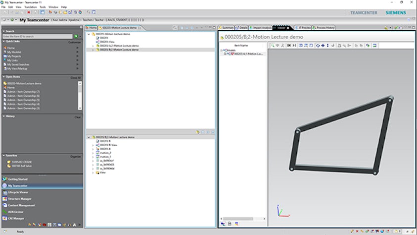
Task: Expand the 000205/A;2-Motion Lecture demo revision in upper tree
Action: point(93,46)
